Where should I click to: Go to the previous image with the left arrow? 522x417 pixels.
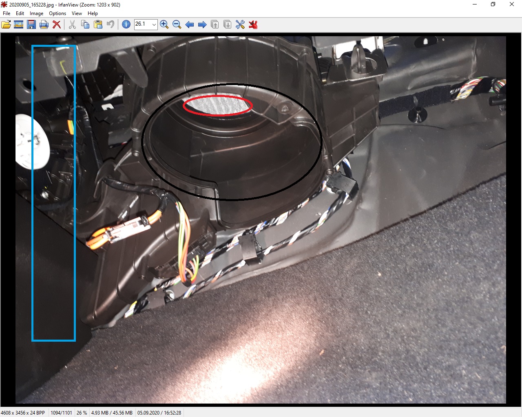click(190, 25)
